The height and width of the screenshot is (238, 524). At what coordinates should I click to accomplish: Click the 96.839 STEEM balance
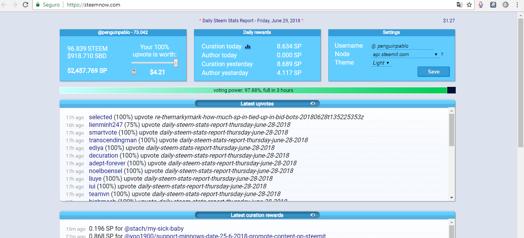(x=88, y=49)
